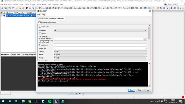Select the Draw Ellipse tool
Screen dimensions: 185x104
point(141,8)
